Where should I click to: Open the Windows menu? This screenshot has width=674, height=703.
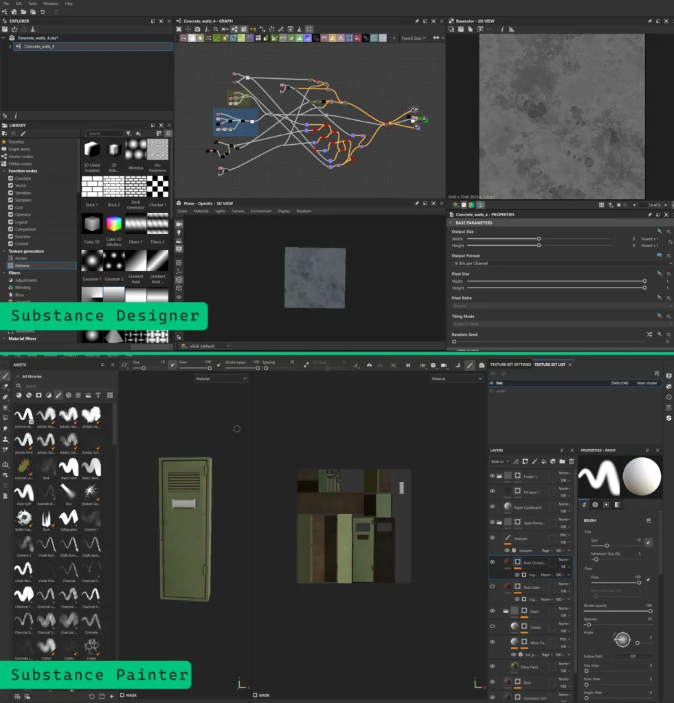click(x=50, y=3)
